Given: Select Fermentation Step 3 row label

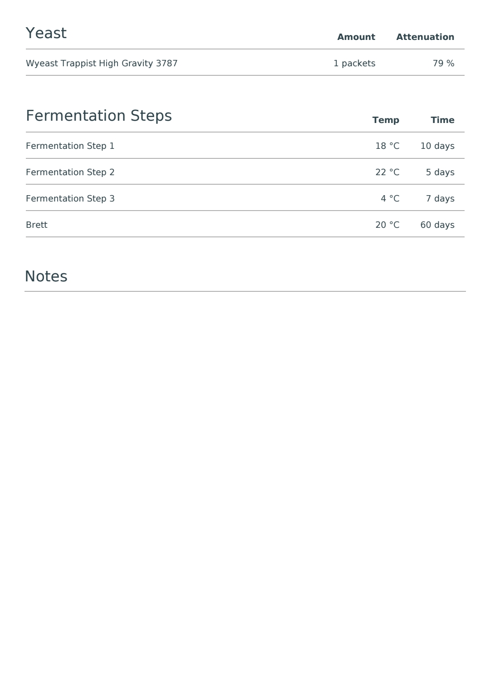Looking at the screenshot, I should click(x=70, y=199).
